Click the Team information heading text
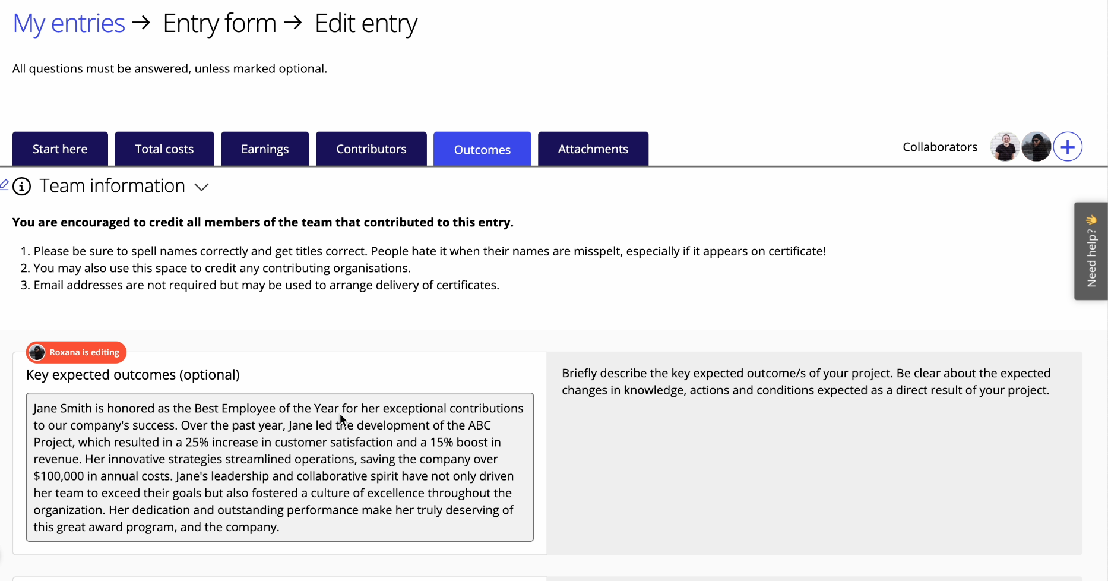Viewport: 1108px width, 581px height. tap(112, 186)
